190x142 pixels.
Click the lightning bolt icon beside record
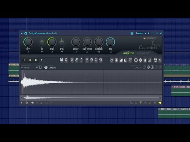(x=42, y=60)
